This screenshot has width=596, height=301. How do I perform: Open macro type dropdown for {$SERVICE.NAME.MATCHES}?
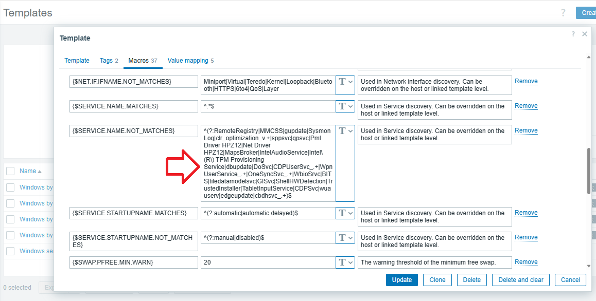[345, 106]
